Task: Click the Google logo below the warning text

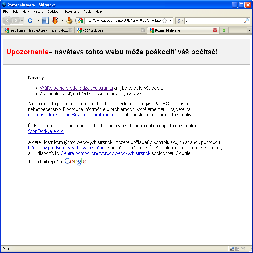Action: click(x=75, y=162)
